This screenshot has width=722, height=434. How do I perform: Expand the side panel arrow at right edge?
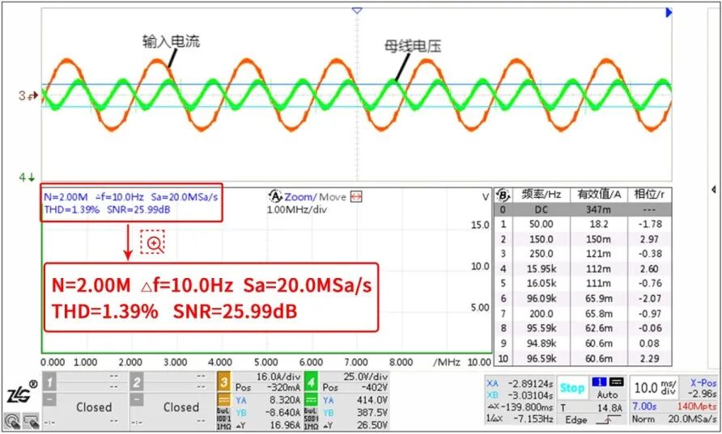(713, 189)
